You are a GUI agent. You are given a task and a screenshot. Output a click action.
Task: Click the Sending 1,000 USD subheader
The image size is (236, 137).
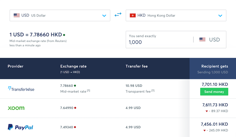[x=213, y=72]
